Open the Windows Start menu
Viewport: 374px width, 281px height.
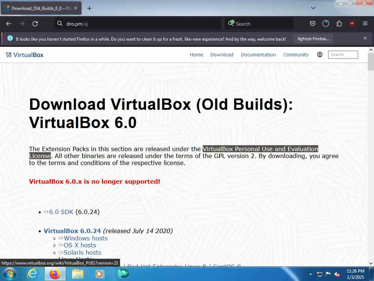pos(9,274)
